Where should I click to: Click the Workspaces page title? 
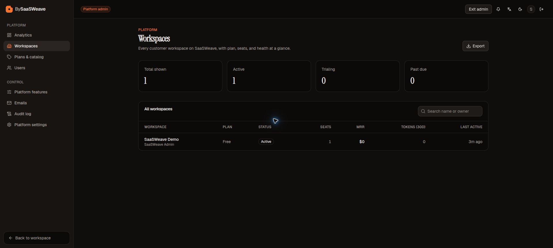(154, 39)
